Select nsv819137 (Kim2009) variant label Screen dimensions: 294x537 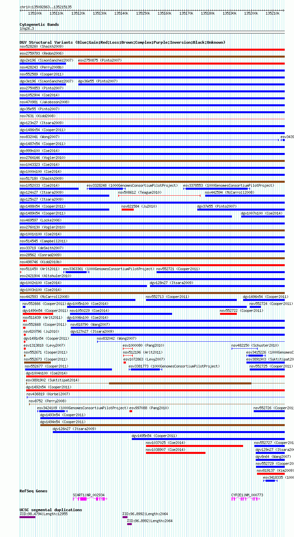pyautogui.click(x=276, y=470)
